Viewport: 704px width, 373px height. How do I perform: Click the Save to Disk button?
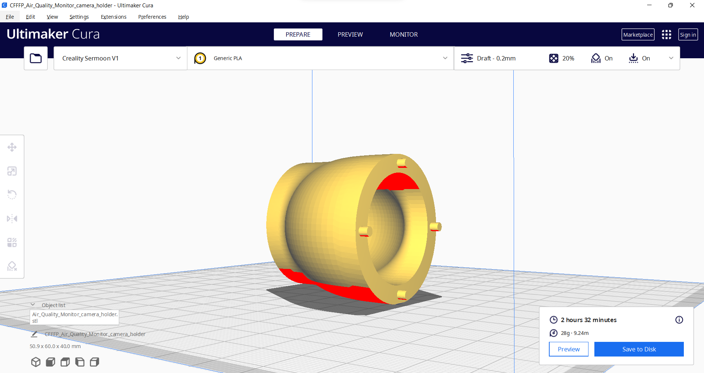[x=639, y=349]
